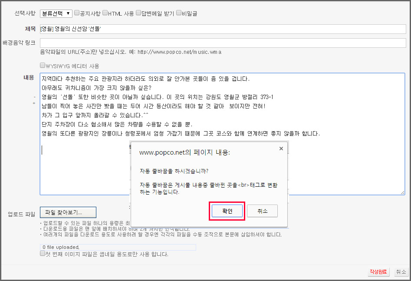Viewport: 411px width, 281px height.
Task: Toggle the HTML 사용 checkbox
Action: (105, 13)
